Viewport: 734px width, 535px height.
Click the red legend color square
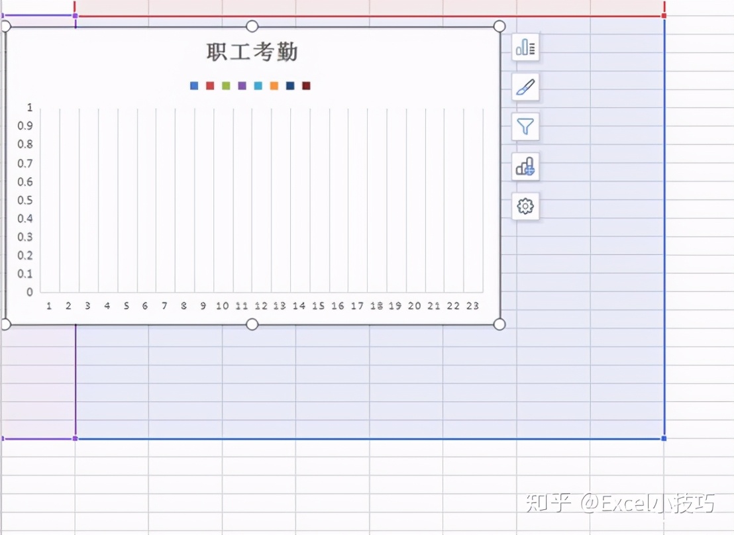tap(210, 85)
